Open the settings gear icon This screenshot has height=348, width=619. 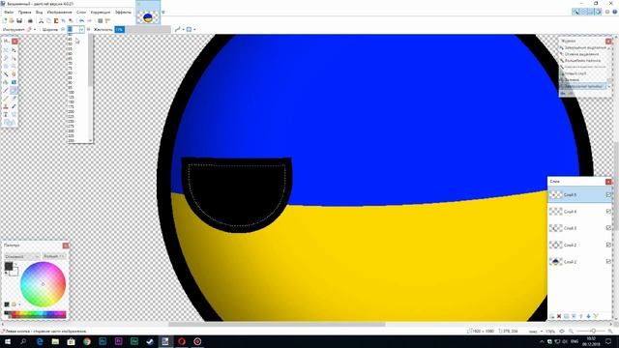(x=607, y=12)
